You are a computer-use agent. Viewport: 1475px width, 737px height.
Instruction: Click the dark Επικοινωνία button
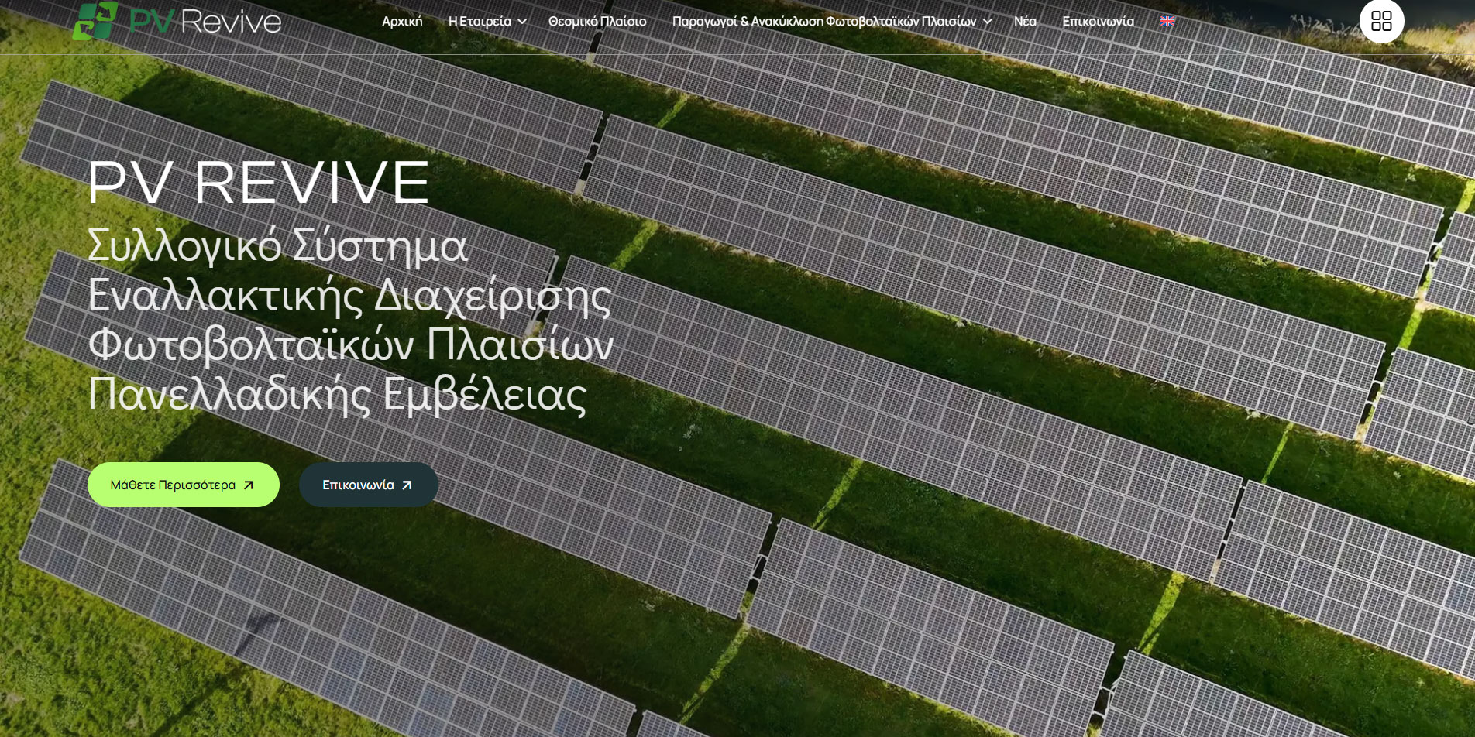pyautogui.click(x=369, y=485)
